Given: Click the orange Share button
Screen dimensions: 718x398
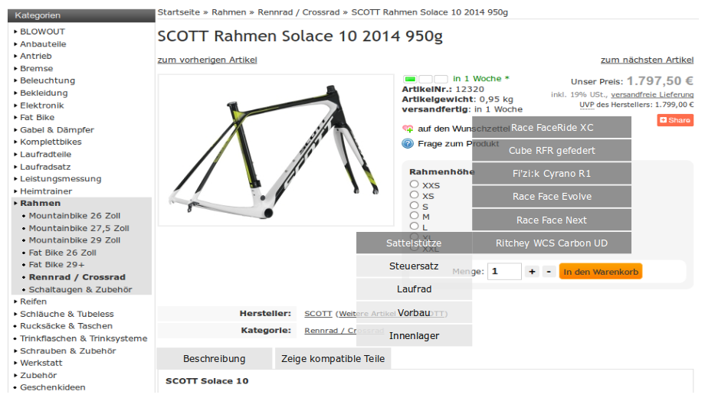Looking at the screenshot, I should click(x=674, y=120).
